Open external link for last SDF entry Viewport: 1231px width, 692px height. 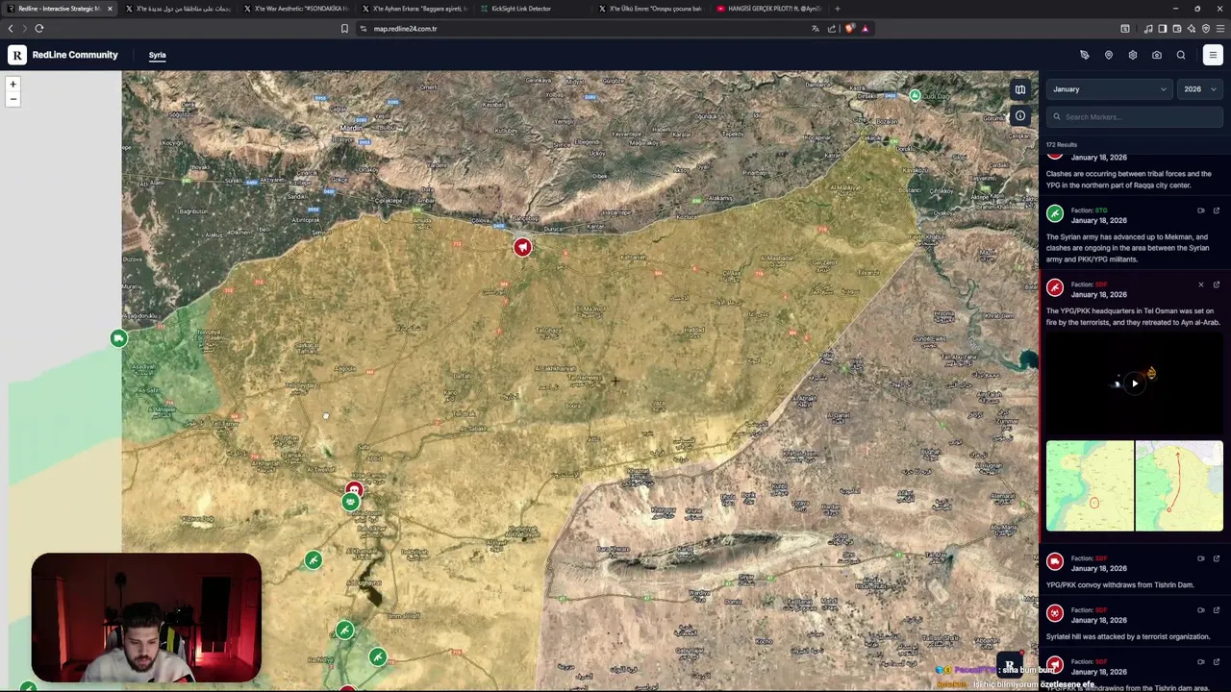[x=1217, y=662]
